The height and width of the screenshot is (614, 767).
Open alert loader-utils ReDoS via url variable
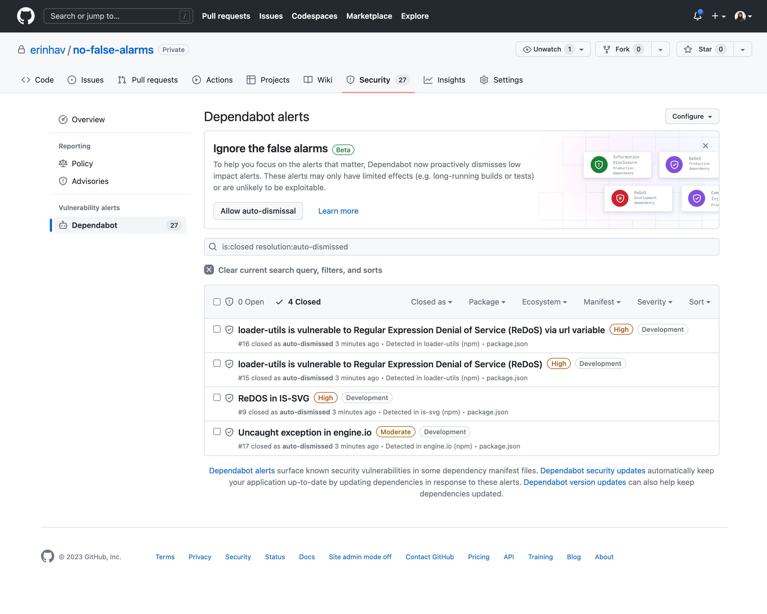(x=421, y=330)
